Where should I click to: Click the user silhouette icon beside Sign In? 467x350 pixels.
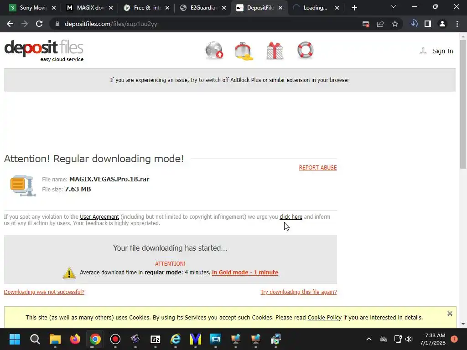click(x=423, y=51)
